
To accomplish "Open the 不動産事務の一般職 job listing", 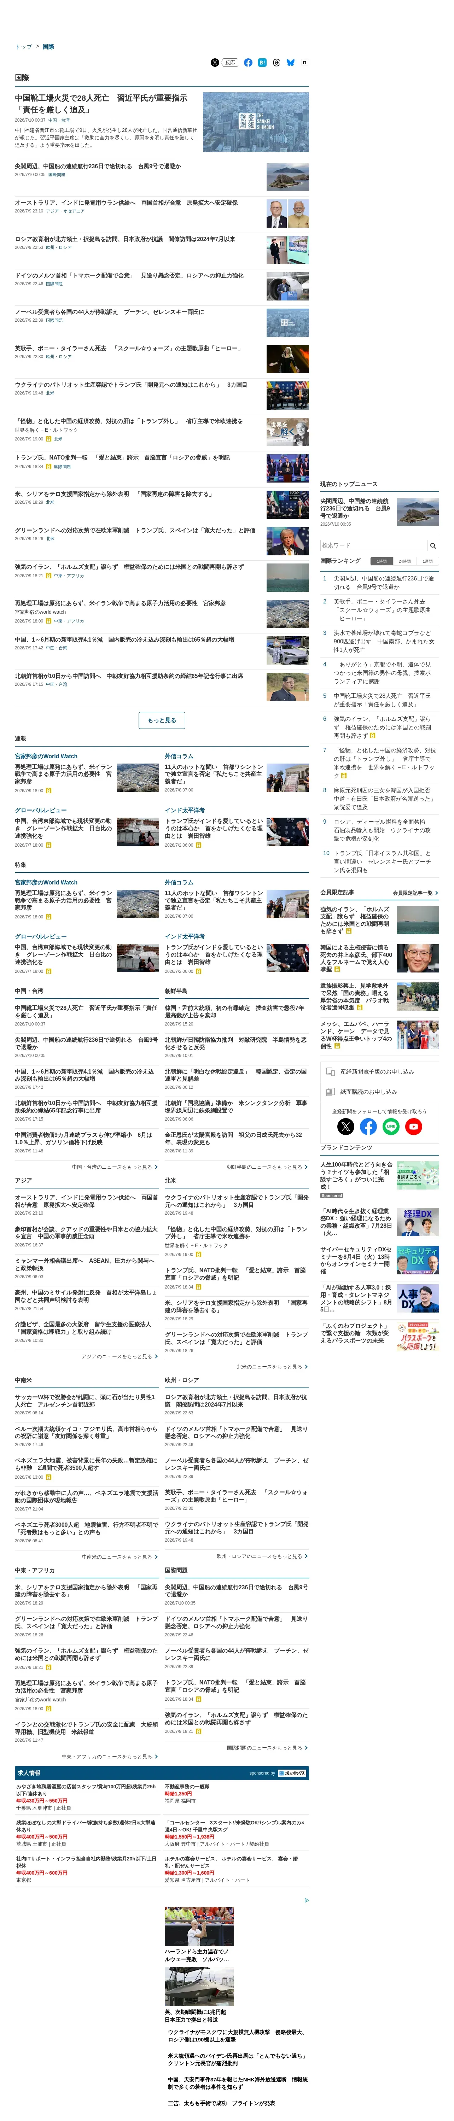I will click(x=187, y=1787).
